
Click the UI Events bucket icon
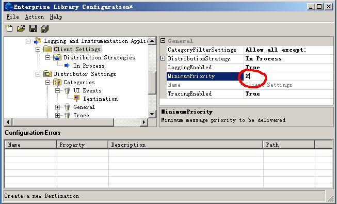pyautogui.click(x=67, y=90)
